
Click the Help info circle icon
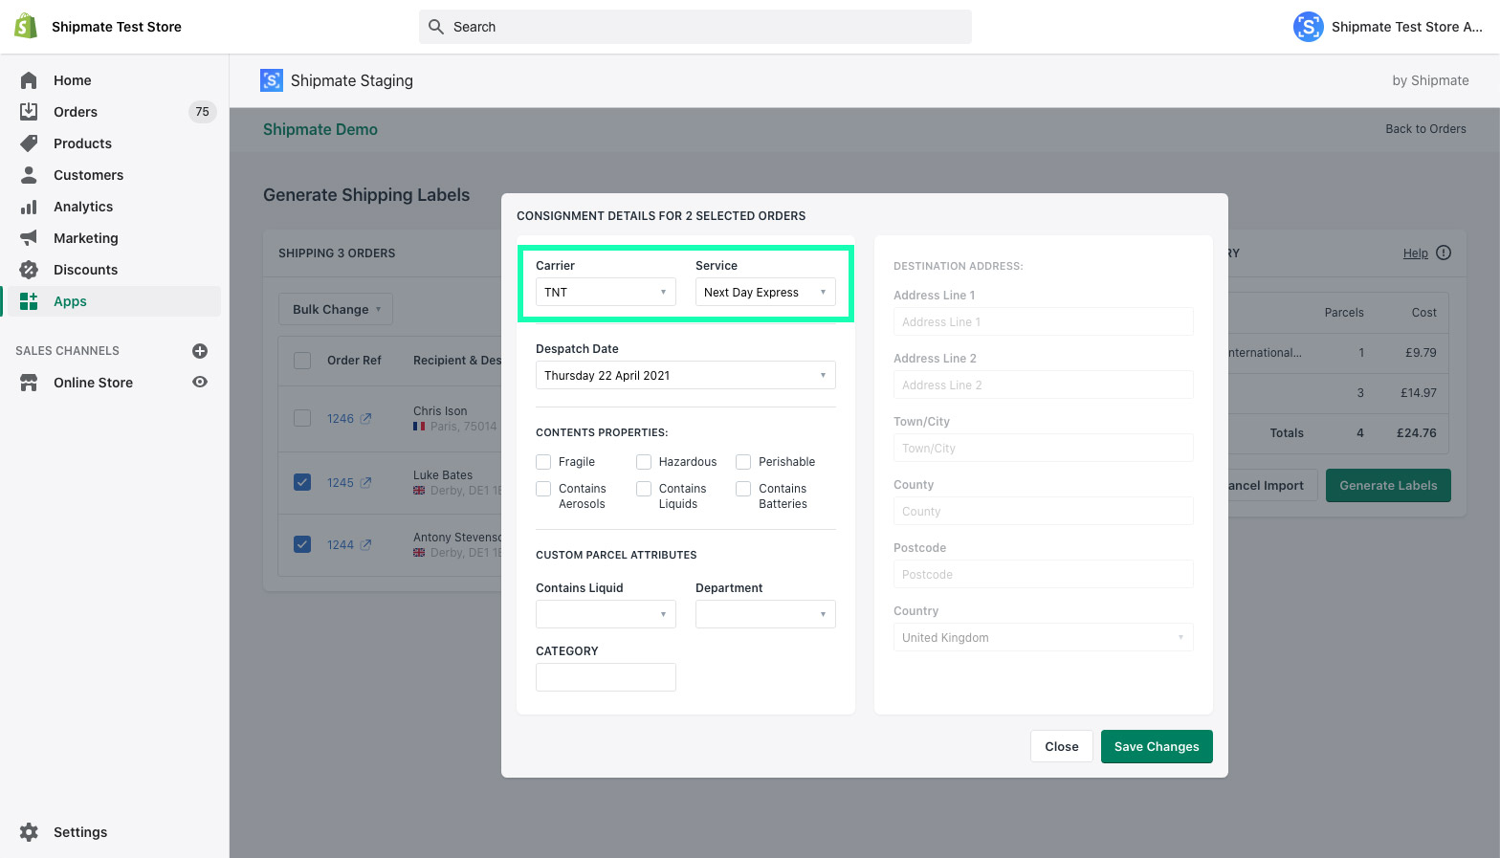pyautogui.click(x=1444, y=253)
